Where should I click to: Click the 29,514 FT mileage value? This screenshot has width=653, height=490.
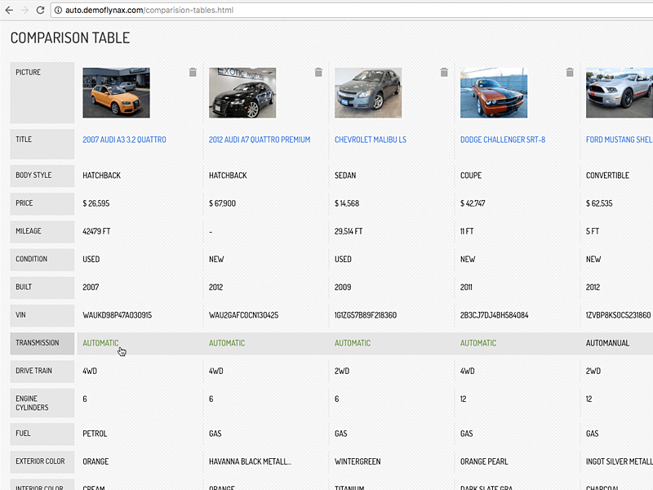349,231
